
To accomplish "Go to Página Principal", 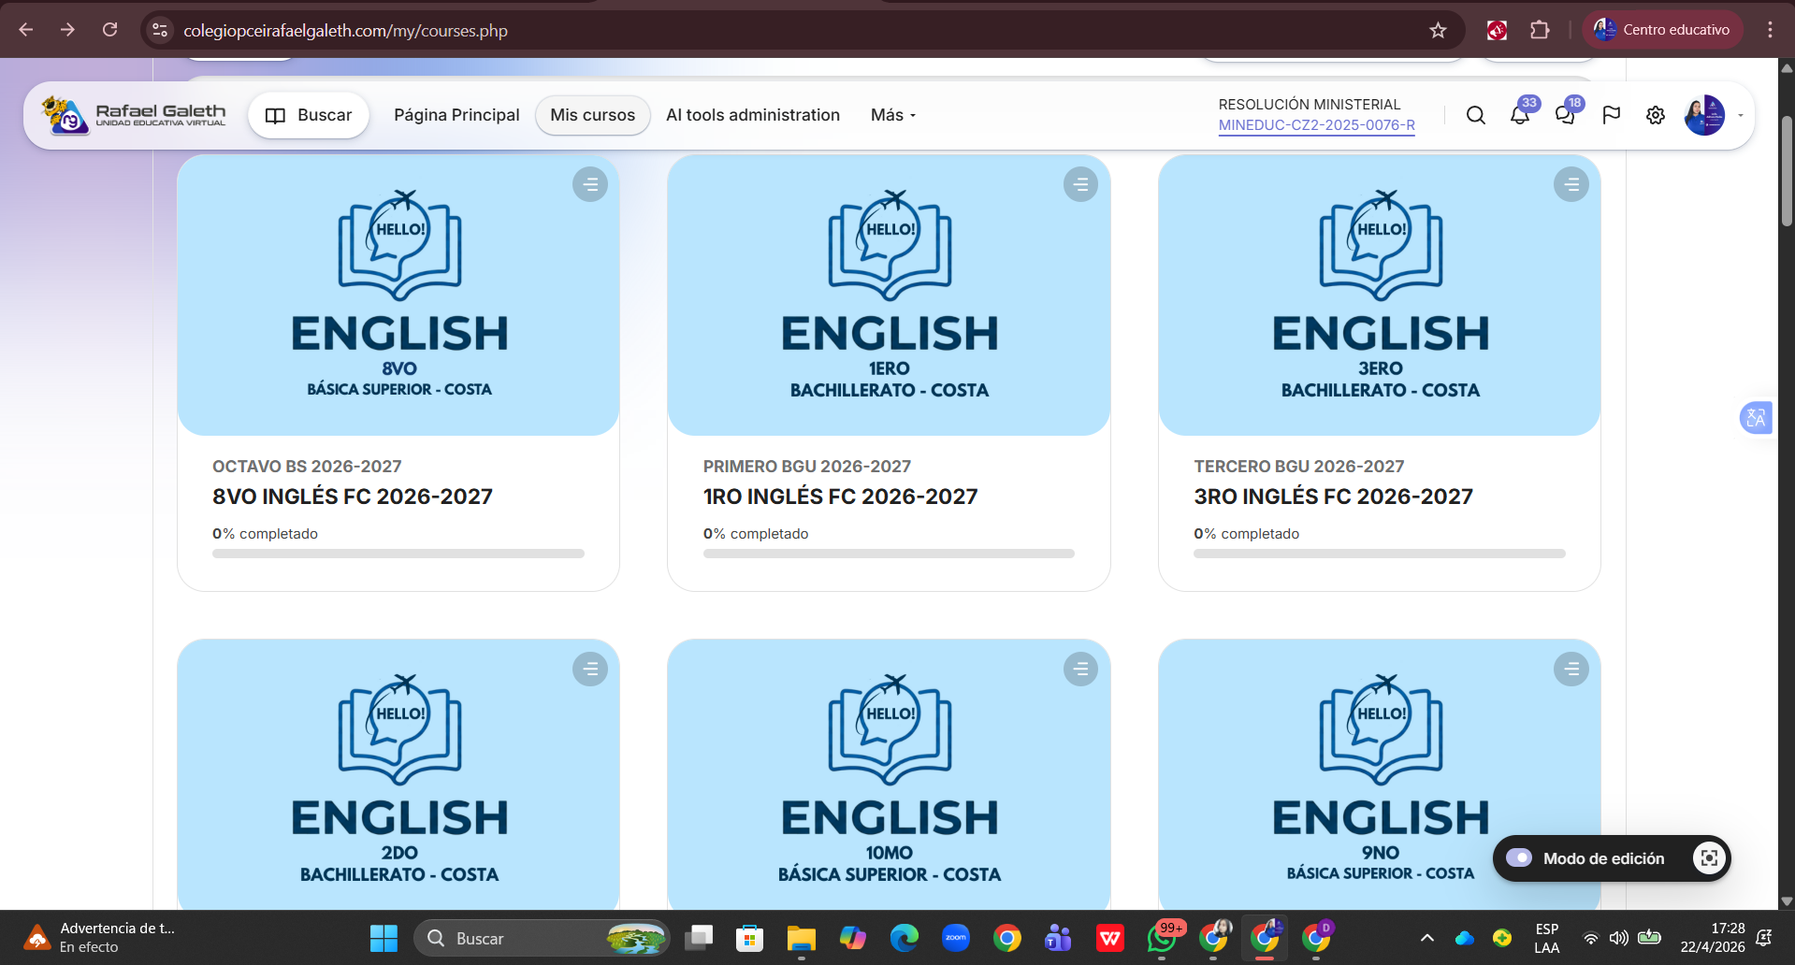I will tap(456, 115).
